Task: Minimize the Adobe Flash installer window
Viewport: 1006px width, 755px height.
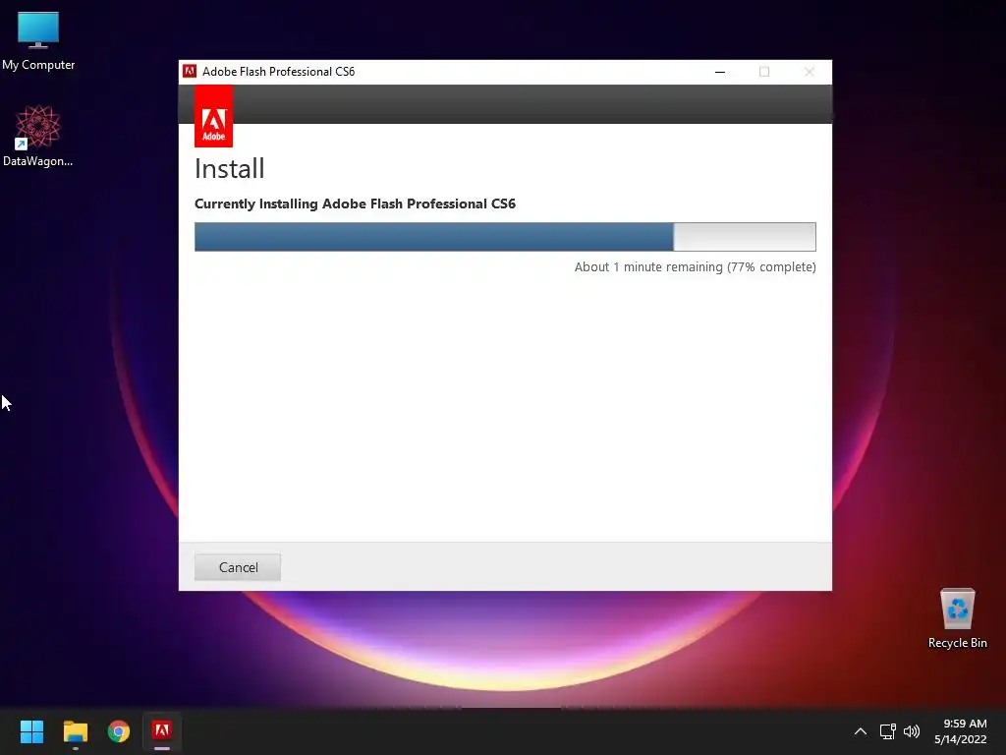Action: [720, 72]
